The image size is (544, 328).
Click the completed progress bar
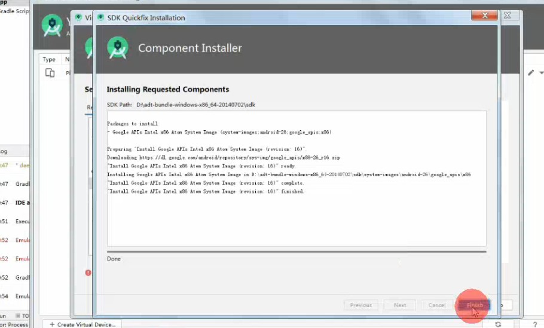pos(297,252)
